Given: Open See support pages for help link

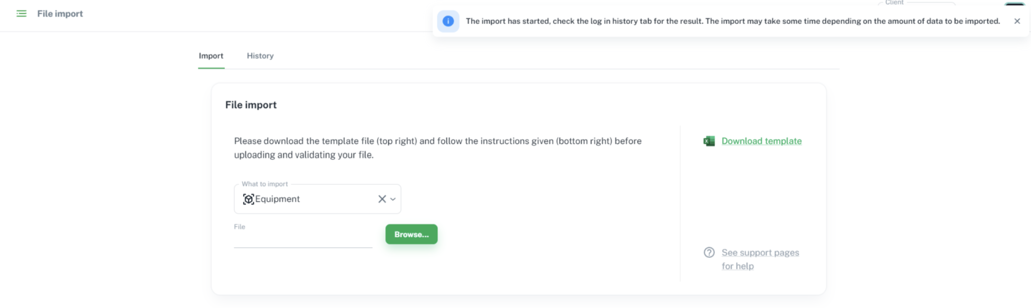Looking at the screenshot, I should (760, 259).
